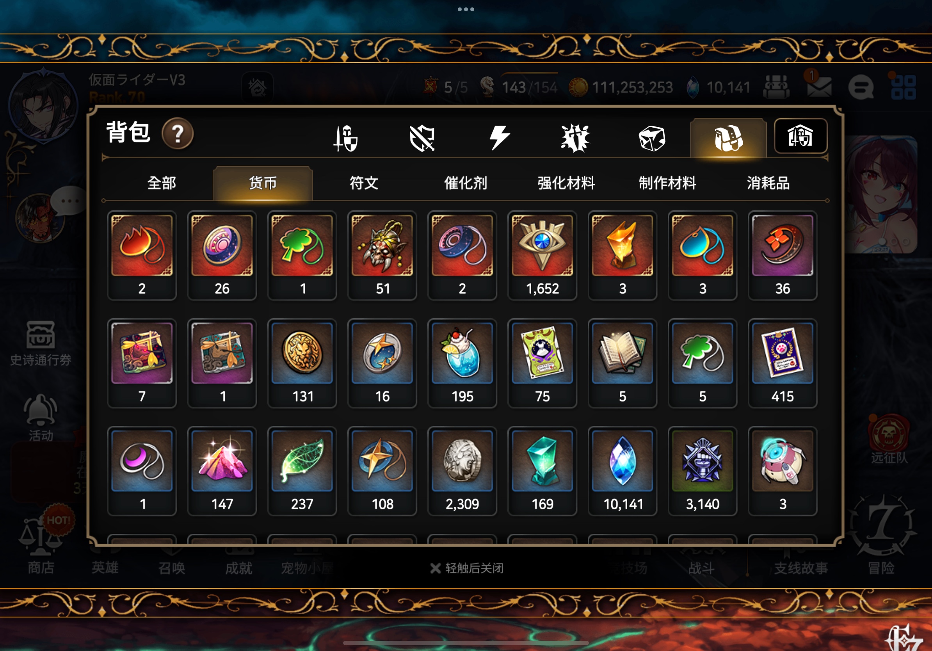Select the crossed-out shield category icon
The width and height of the screenshot is (932, 651).
pos(422,138)
